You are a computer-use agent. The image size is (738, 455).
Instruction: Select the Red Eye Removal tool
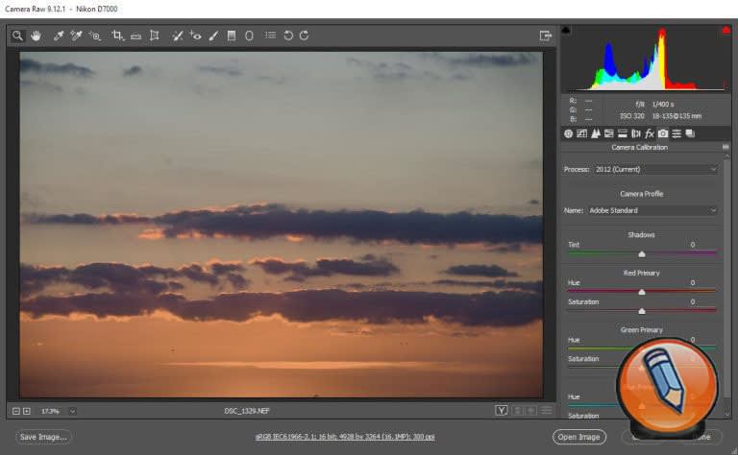195,36
